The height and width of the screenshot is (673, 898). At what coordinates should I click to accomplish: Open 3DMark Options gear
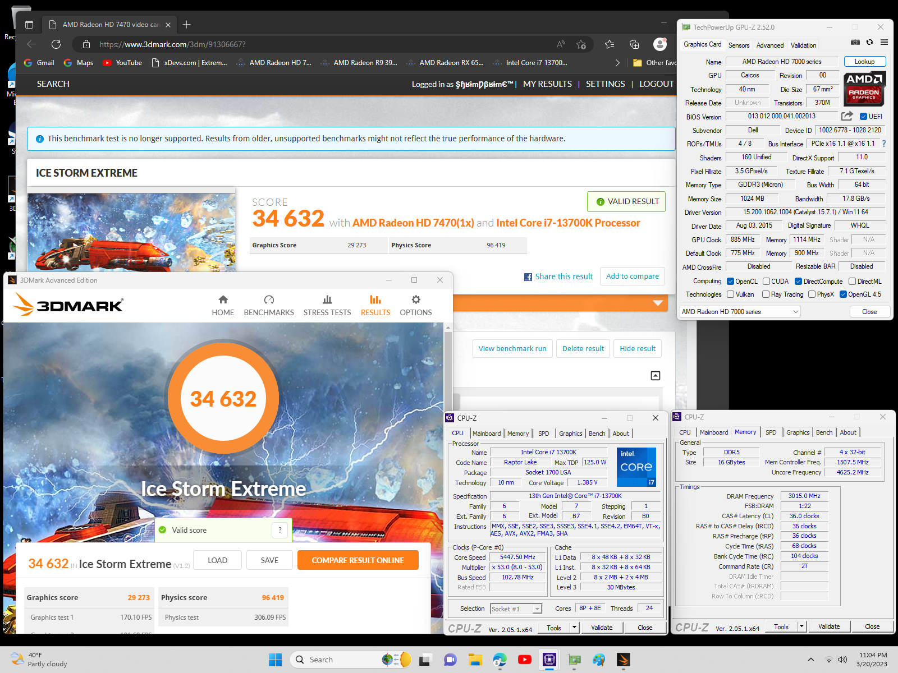(416, 306)
